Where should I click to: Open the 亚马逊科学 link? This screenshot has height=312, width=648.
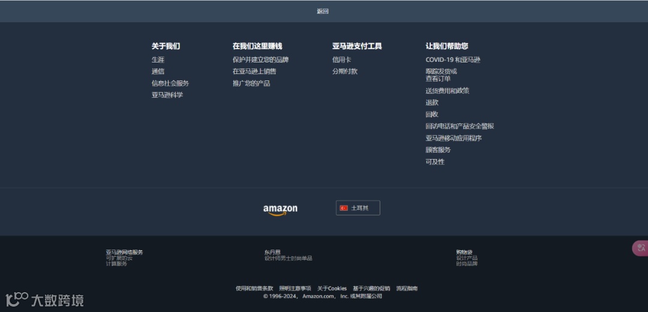[167, 95]
